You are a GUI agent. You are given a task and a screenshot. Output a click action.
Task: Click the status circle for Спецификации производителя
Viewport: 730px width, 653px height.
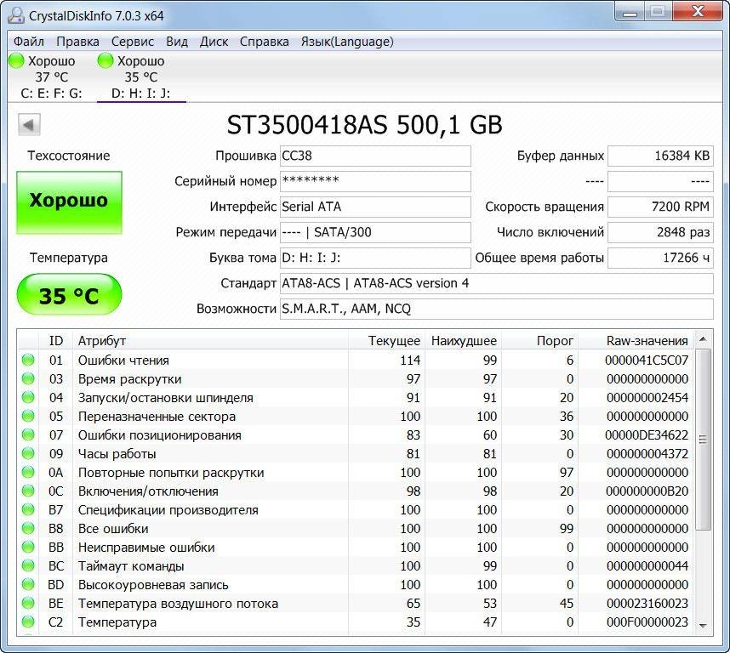28,510
